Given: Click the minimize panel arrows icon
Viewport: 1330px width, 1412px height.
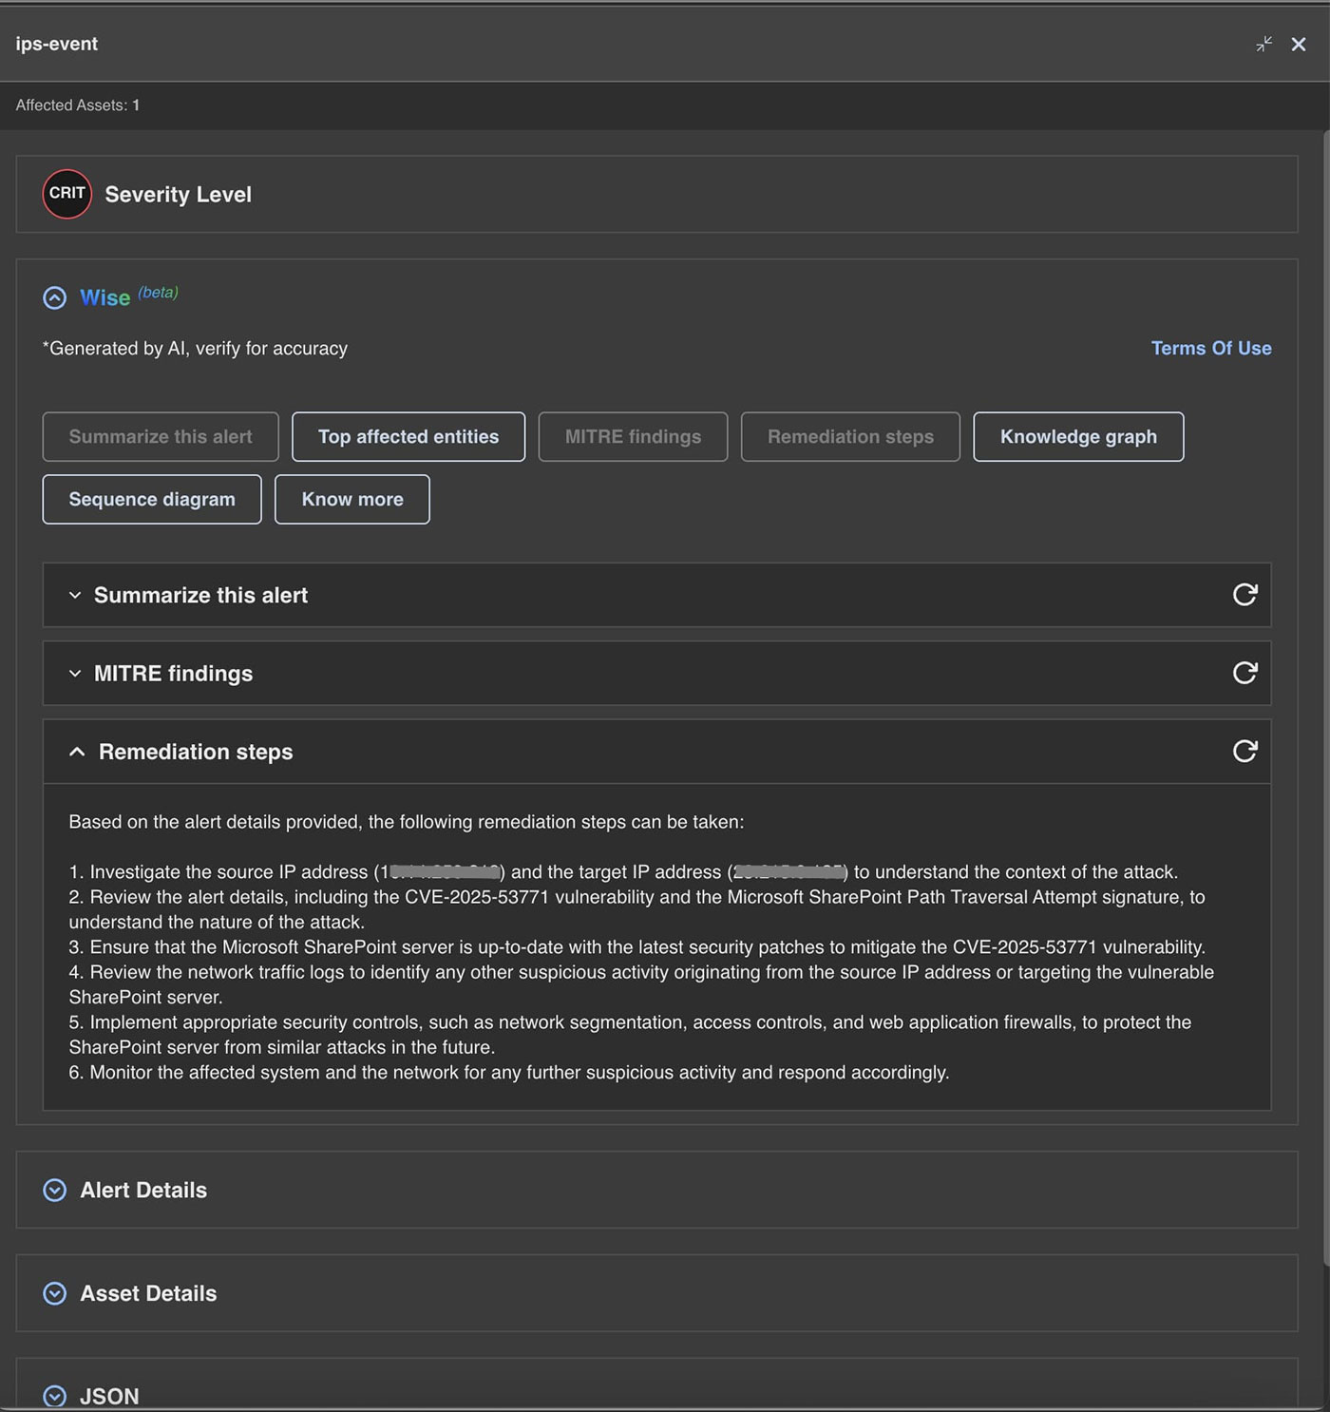Looking at the screenshot, I should pos(1263,44).
